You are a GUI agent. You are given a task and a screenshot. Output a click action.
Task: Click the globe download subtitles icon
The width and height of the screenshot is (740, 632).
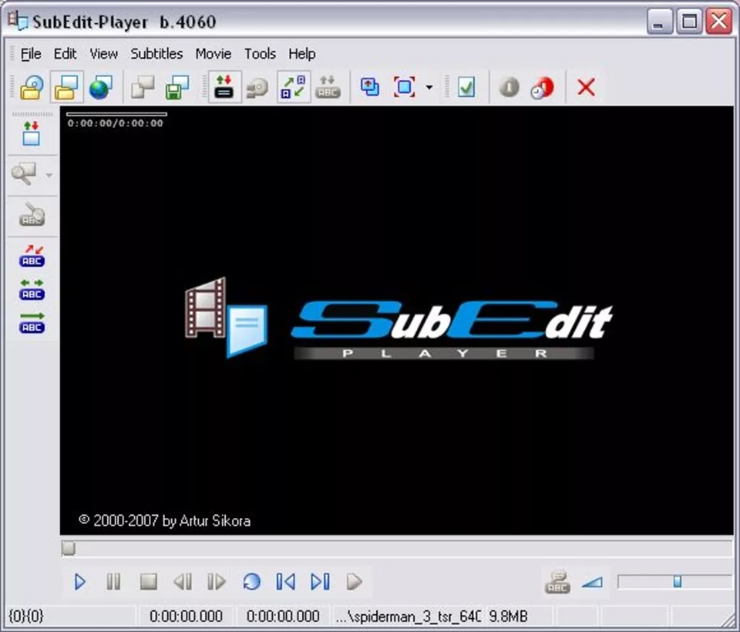(x=100, y=87)
